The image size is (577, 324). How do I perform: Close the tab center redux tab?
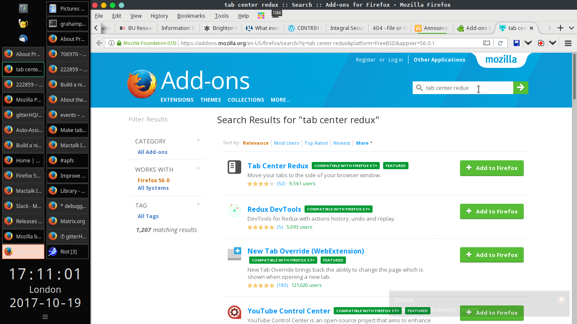531,28
